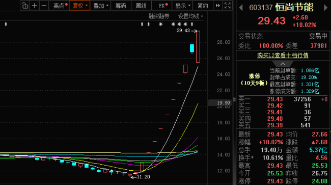This screenshot has width=331, height=185.
Task: Click the 买五 price 29.39 row
Action: (283, 125)
